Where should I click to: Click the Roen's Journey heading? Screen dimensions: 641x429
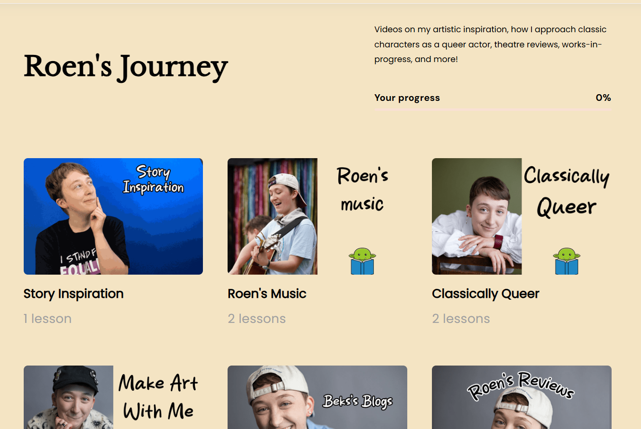point(126,67)
